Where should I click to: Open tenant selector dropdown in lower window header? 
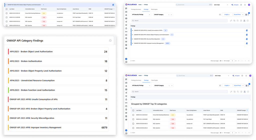point(222,76)
